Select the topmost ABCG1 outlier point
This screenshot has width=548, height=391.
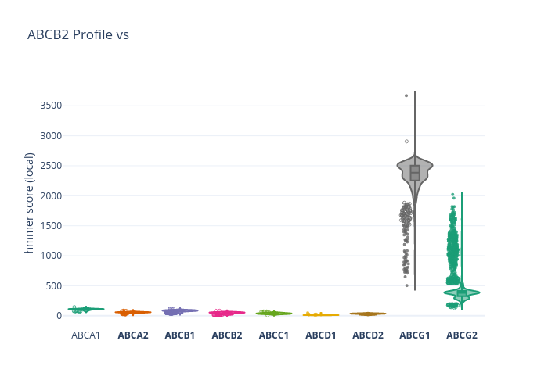406,95
